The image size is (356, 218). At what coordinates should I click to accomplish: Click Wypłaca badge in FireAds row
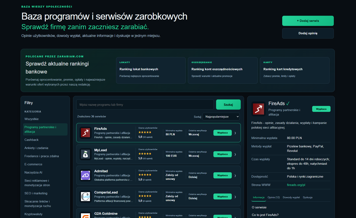click(x=222, y=133)
